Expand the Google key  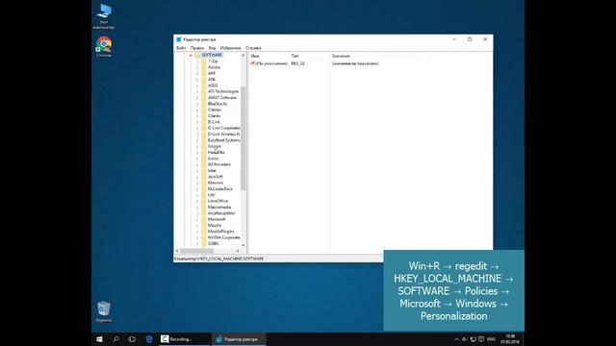(197, 146)
